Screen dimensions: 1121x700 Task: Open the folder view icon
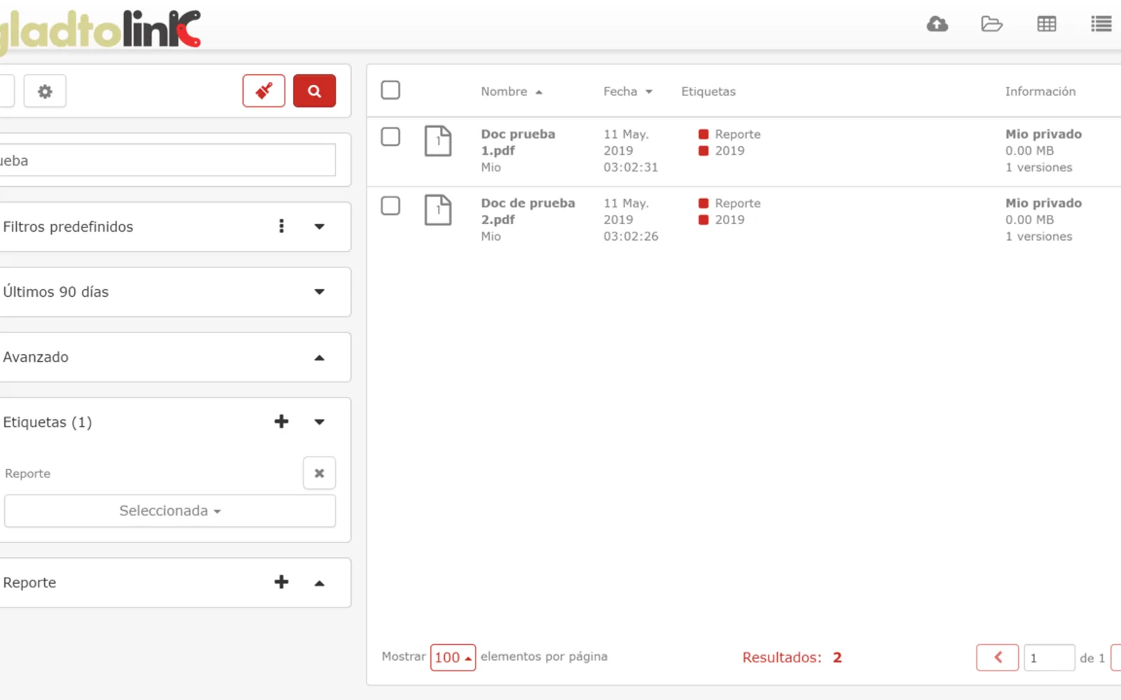[991, 24]
